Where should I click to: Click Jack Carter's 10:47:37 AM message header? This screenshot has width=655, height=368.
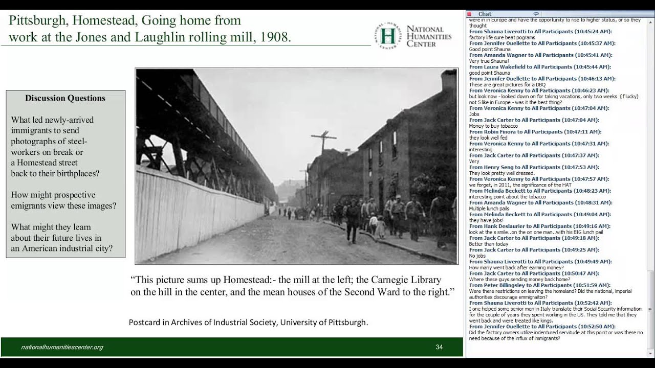point(534,155)
